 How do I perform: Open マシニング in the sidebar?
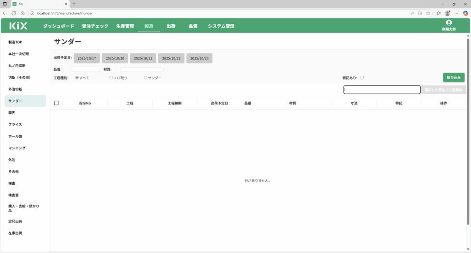(x=17, y=148)
